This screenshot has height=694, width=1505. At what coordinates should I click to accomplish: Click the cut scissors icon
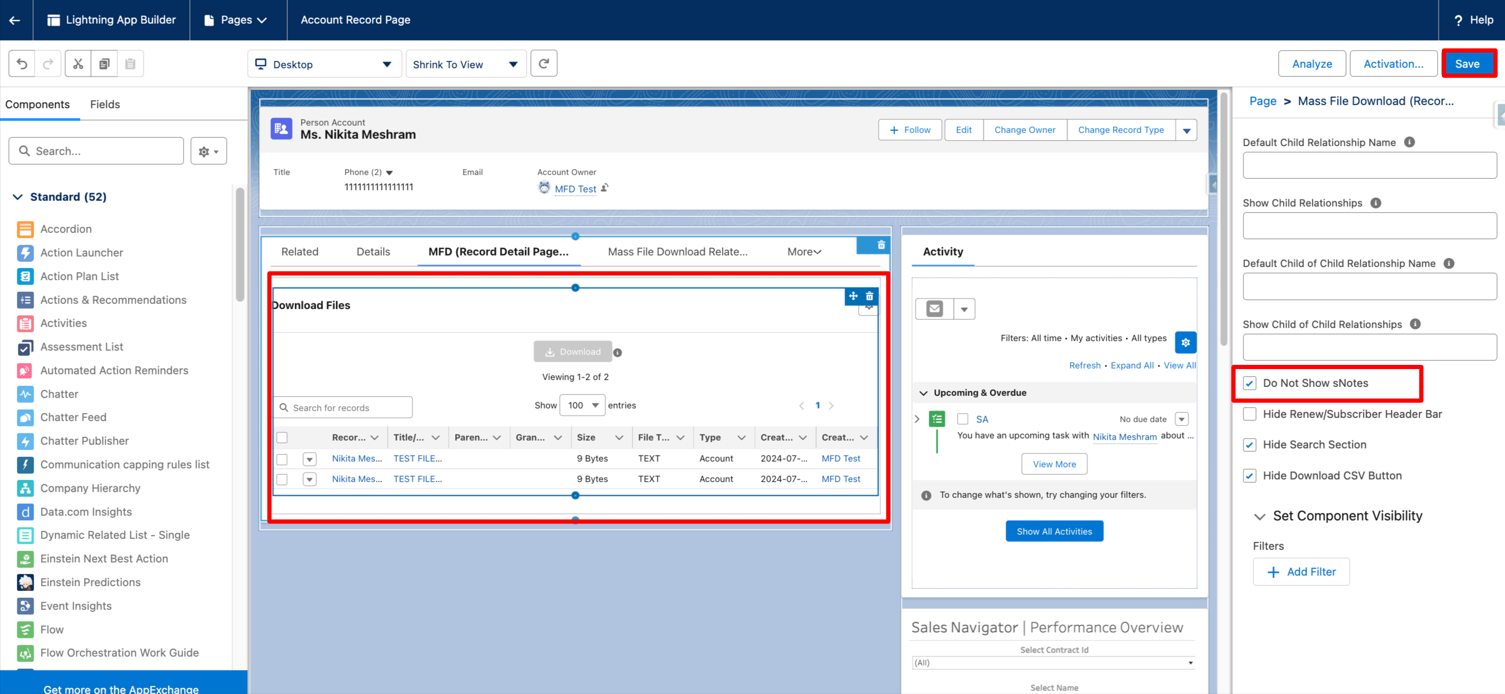pyautogui.click(x=78, y=64)
